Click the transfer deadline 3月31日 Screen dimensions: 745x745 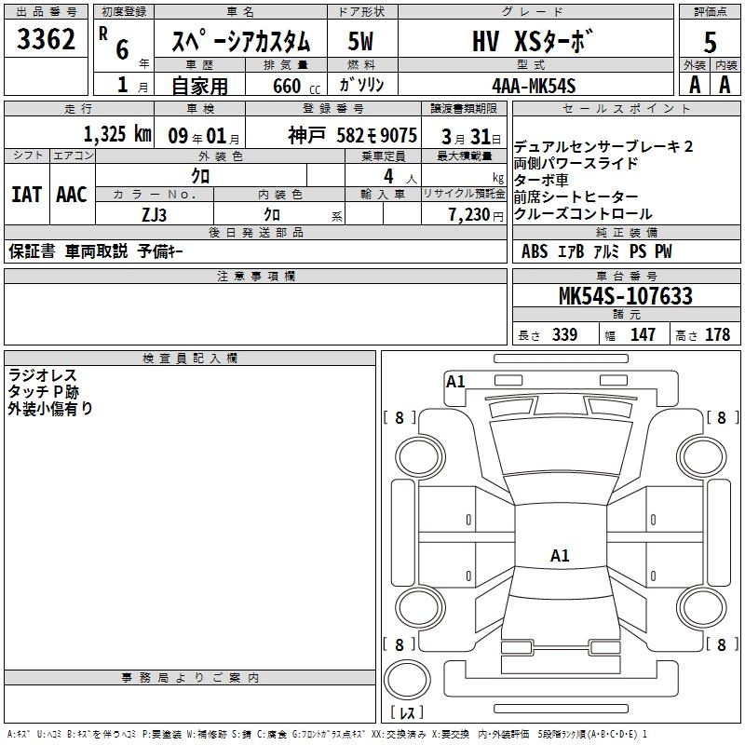(x=471, y=137)
